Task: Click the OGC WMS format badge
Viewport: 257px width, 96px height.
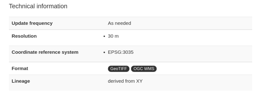Action: click(x=144, y=69)
